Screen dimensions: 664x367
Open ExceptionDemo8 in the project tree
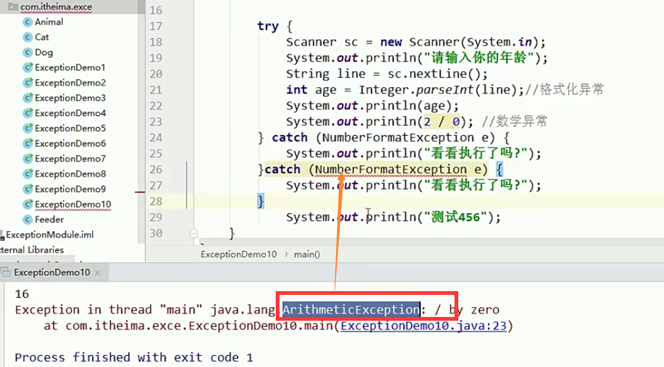pyautogui.click(x=70, y=174)
